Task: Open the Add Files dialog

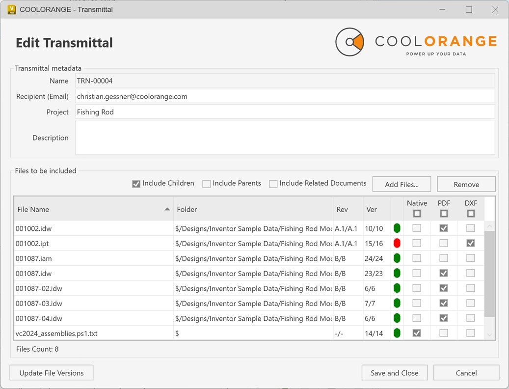Action: (x=402, y=184)
